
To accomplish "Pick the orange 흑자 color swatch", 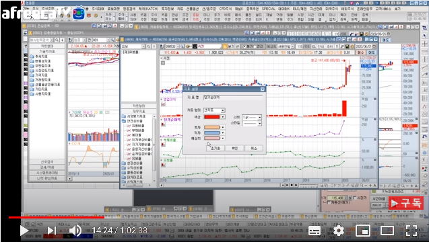I will click(x=211, y=127).
